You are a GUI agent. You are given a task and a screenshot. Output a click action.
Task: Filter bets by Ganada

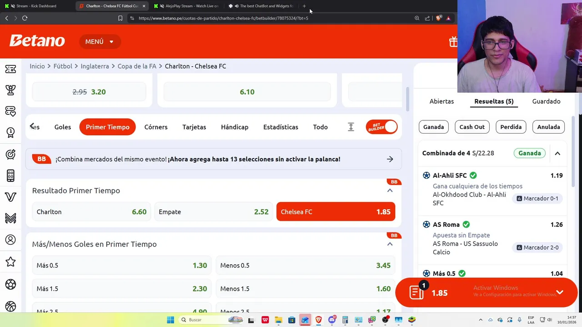click(433, 127)
